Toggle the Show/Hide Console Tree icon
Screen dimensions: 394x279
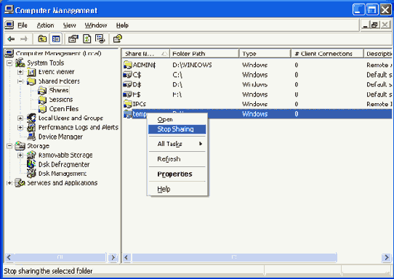[56, 39]
